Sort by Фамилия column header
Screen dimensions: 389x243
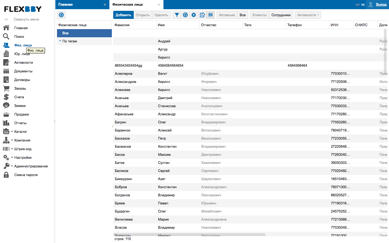point(135,25)
